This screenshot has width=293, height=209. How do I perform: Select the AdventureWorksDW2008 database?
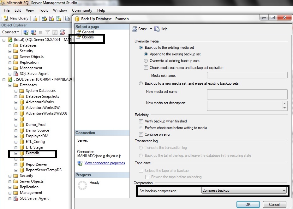tap(46, 113)
